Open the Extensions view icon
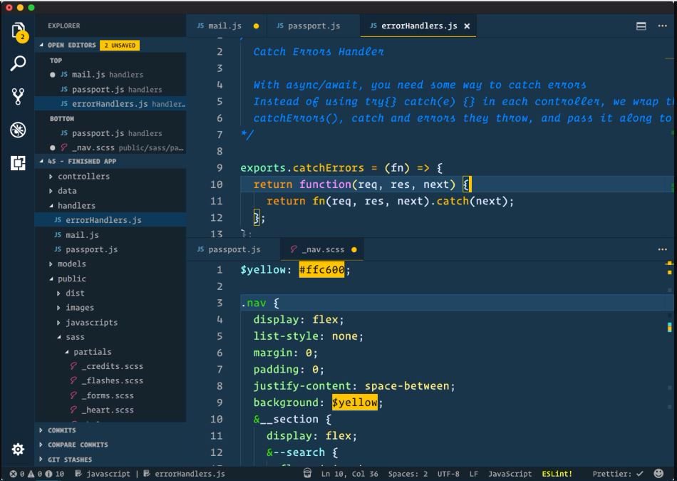Viewport: 677px width, 481px height. [x=18, y=162]
